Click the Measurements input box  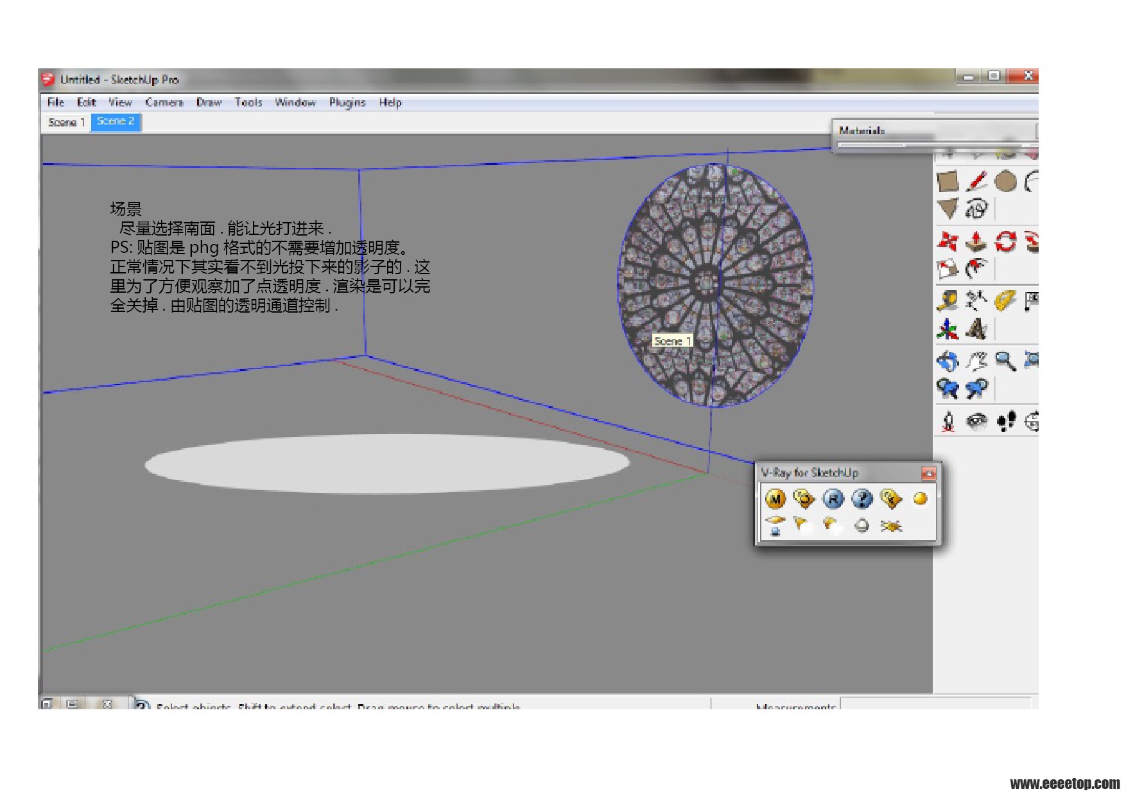[x=935, y=704]
